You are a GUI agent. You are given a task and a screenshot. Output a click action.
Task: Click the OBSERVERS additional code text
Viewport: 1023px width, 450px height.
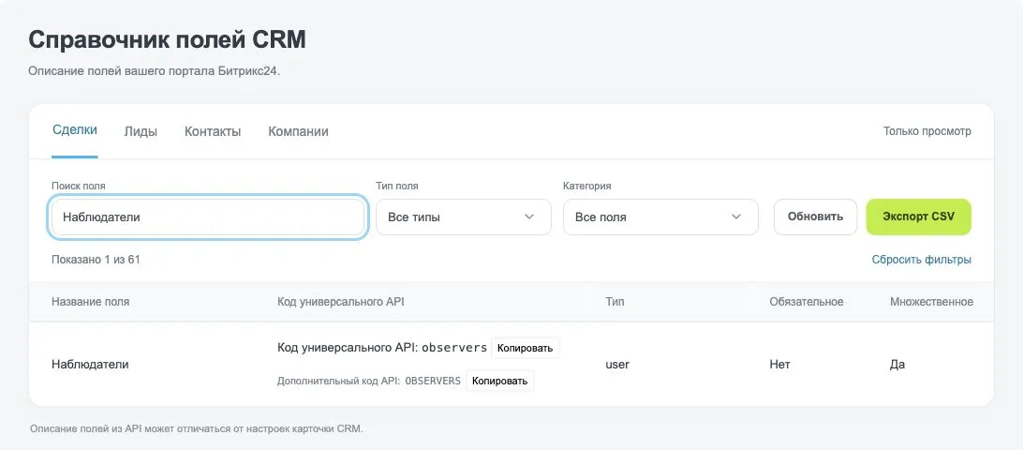[433, 381]
